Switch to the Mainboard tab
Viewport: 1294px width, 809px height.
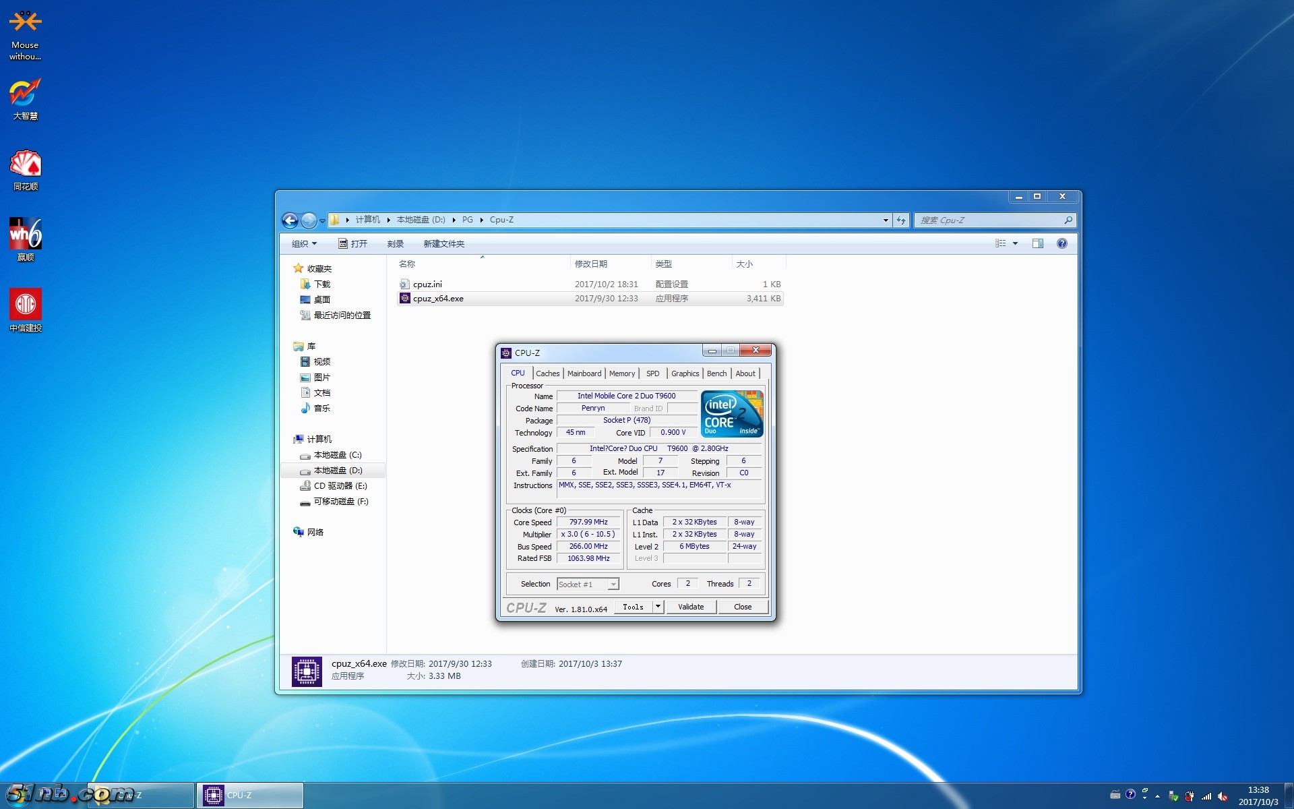(x=584, y=373)
